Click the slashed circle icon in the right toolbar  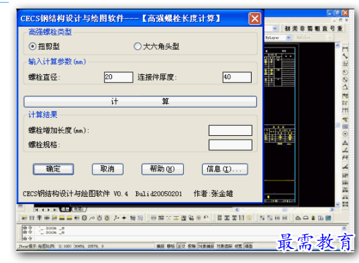pos(345,80)
